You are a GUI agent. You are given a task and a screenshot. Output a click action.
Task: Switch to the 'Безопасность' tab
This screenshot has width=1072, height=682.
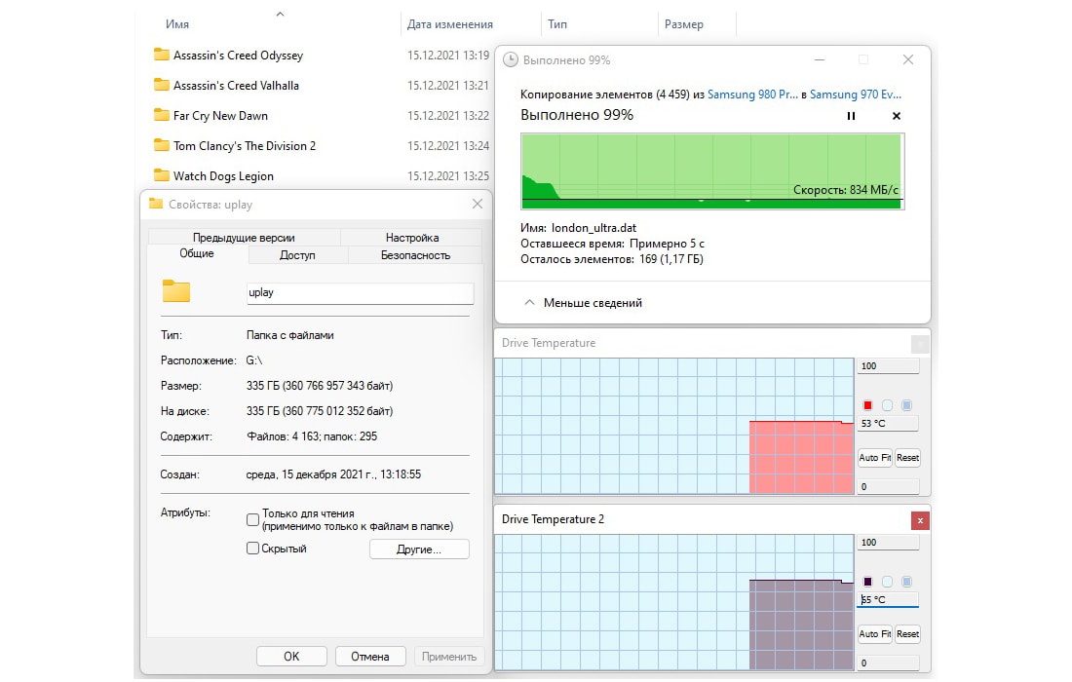(415, 255)
